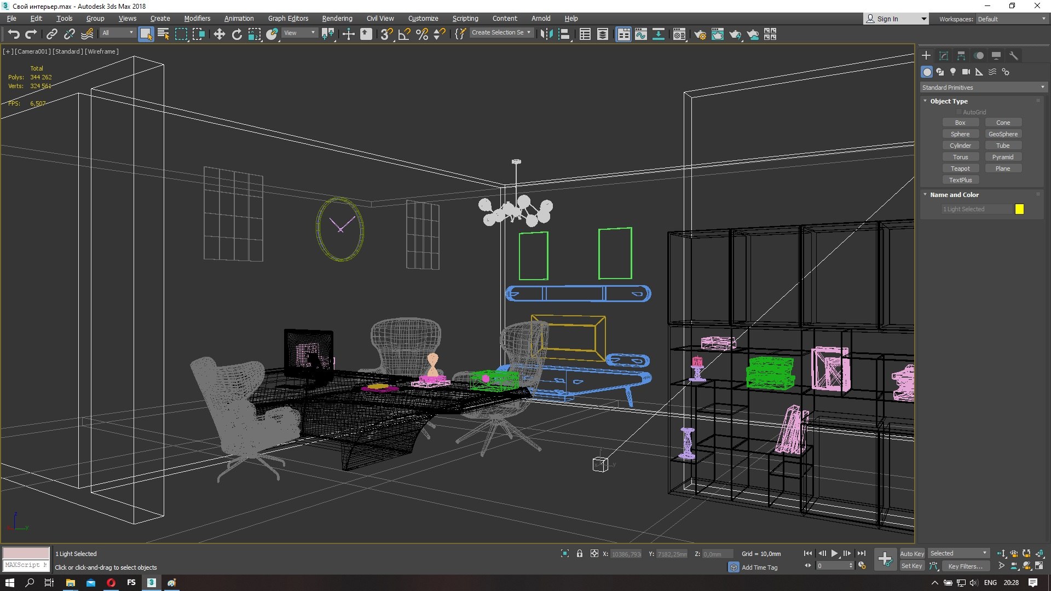Enable the AutoGrid checkbox
This screenshot has height=591, width=1051.
click(x=959, y=112)
